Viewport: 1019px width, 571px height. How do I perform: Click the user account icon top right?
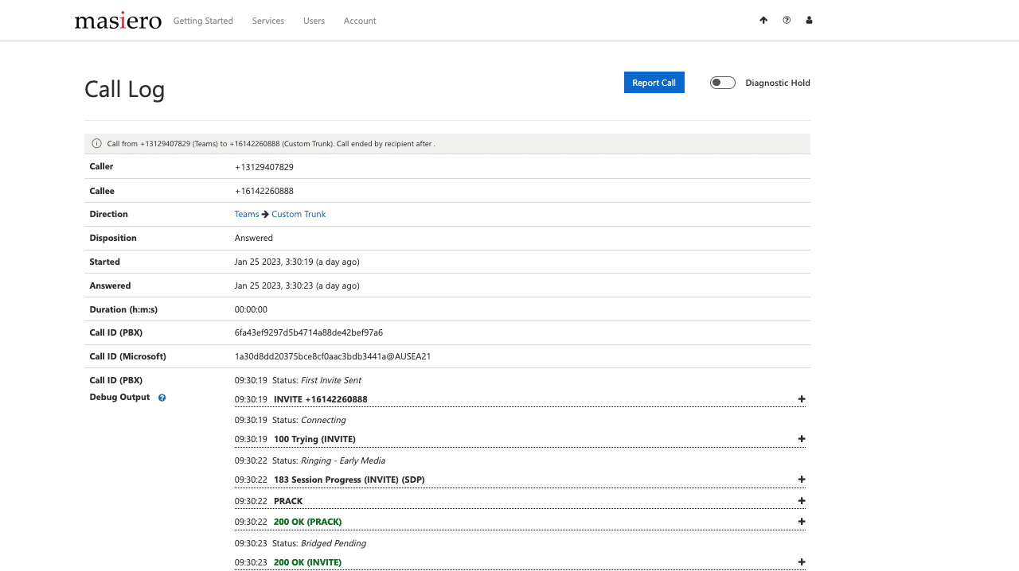(x=809, y=20)
